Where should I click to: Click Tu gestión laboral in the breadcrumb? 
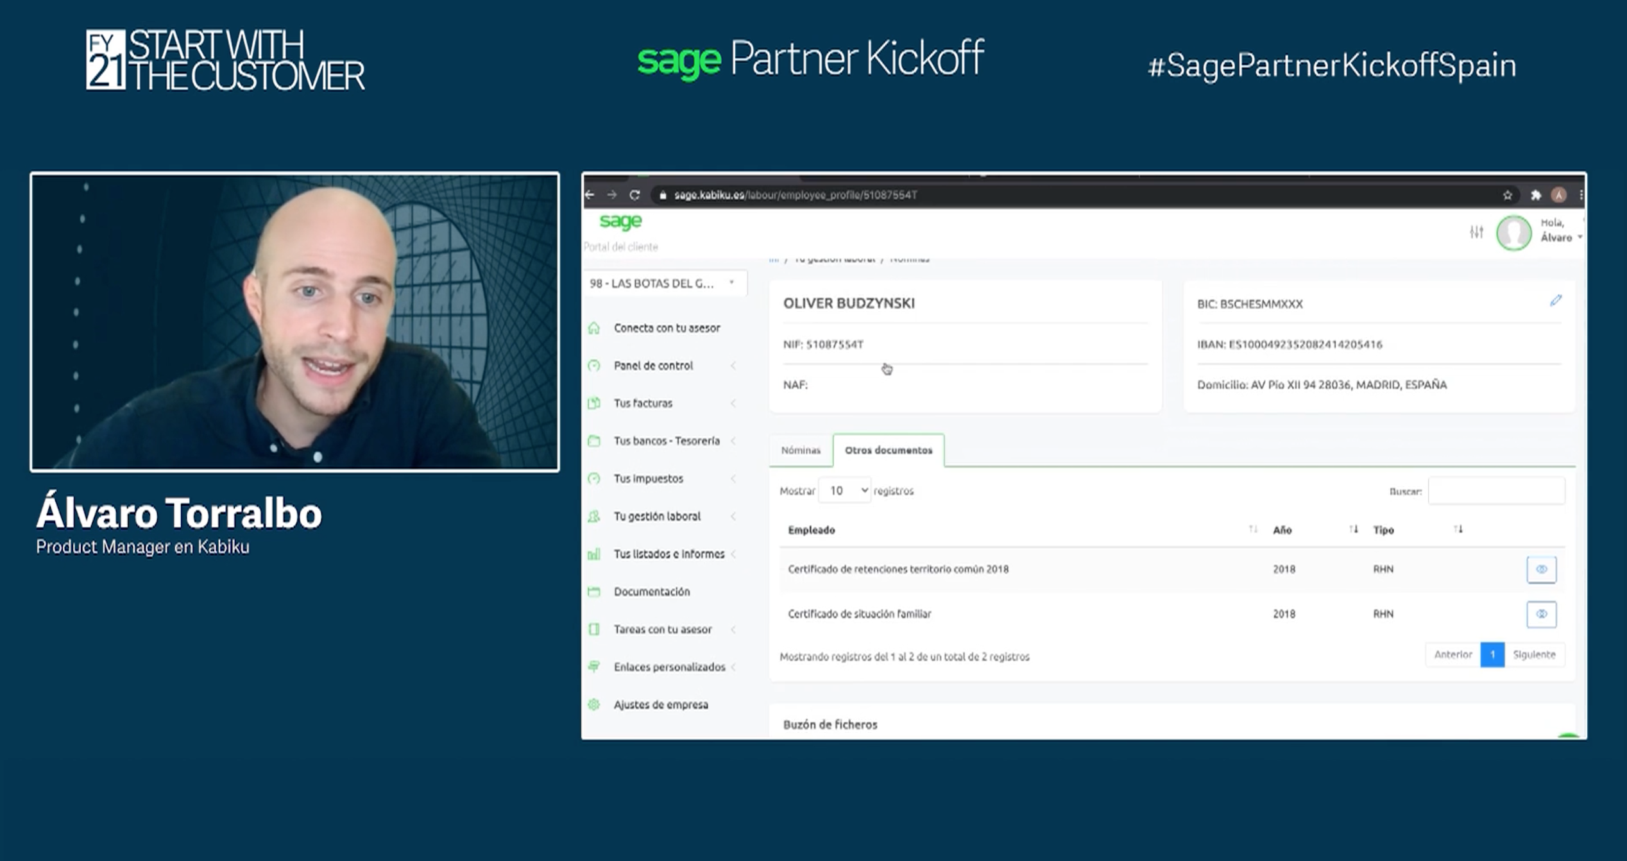834,259
